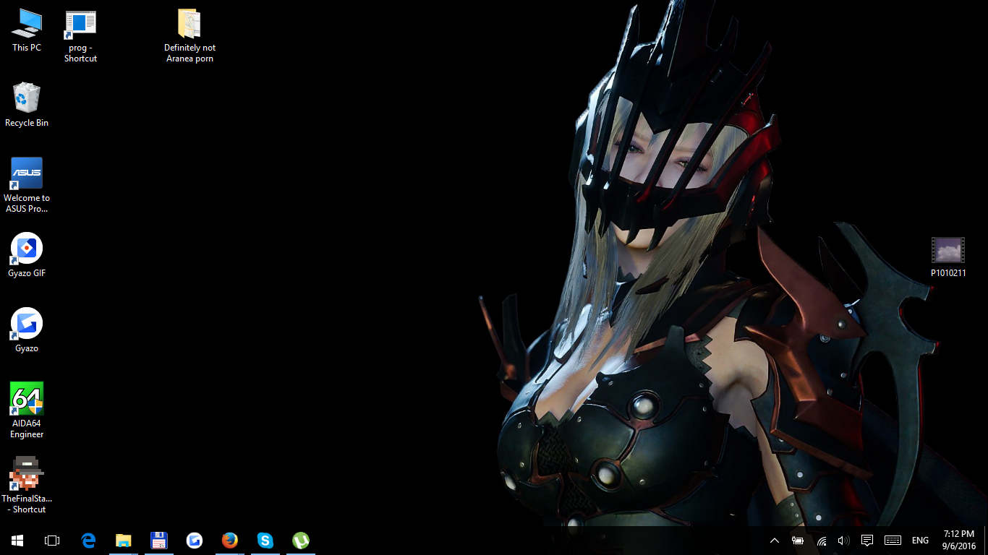This screenshot has width=988, height=555.
Task: Open Task View on the taskbar
Action: tap(52, 541)
